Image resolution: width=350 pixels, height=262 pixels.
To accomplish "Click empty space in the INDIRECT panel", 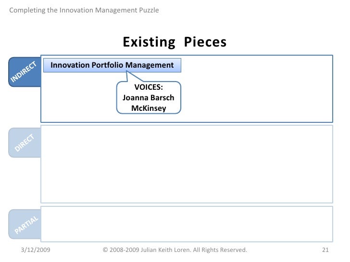I will [x=260, y=96].
